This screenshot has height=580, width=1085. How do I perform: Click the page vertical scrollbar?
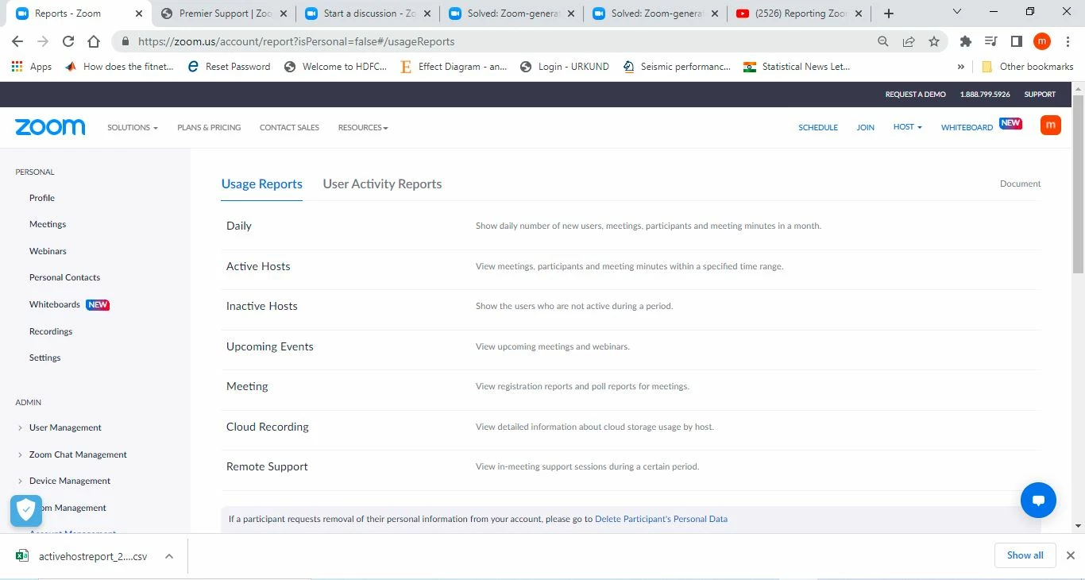point(1078,183)
